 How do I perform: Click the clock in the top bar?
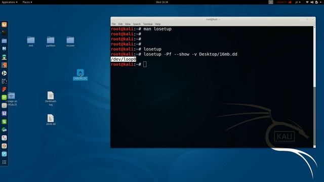point(162,2)
